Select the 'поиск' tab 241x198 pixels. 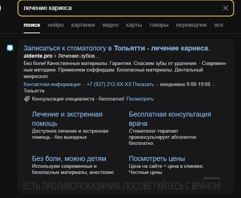(32, 25)
